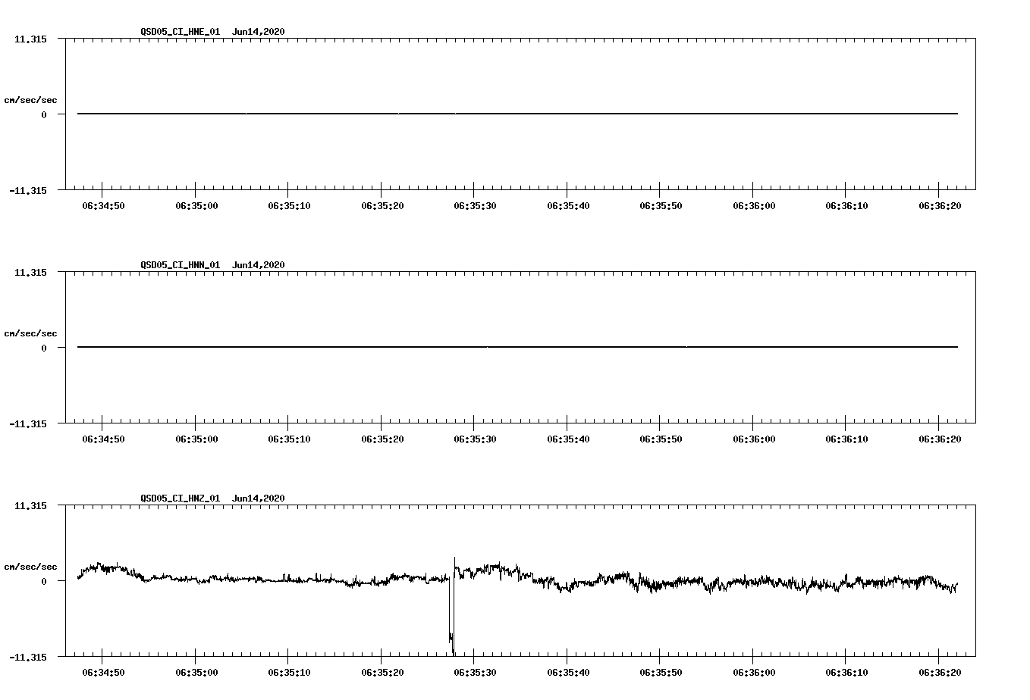Click the QSD05_CI_HNN_01 chart title
The height and width of the screenshot is (700, 1030).
(212, 265)
